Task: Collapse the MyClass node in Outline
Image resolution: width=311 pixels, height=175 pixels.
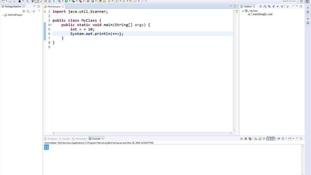Action: coord(243,11)
